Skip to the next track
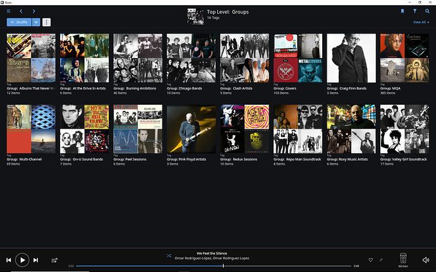The image size is (436, 272). pyautogui.click(x=35, y=260)
